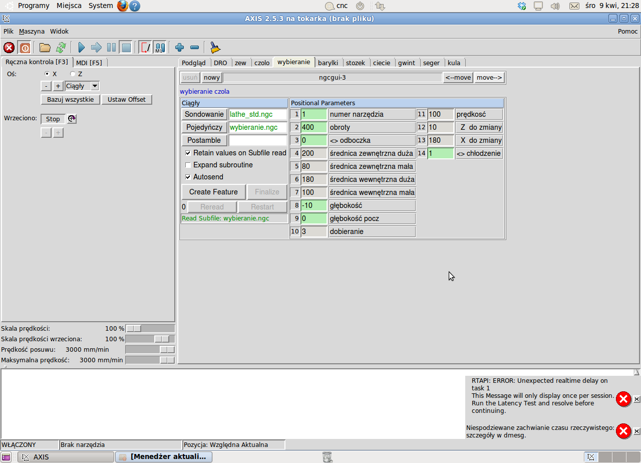Click network connection indicator icon
Viewport: 641px width, 463px height.
[380, 6]
